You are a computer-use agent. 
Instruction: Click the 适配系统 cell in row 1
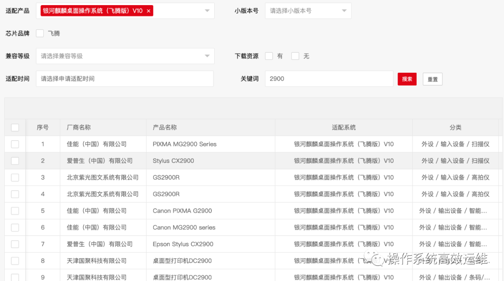click(x=343, y=144)
